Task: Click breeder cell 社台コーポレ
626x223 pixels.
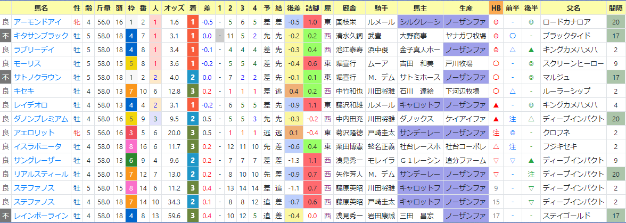Action: click(465, 146)
